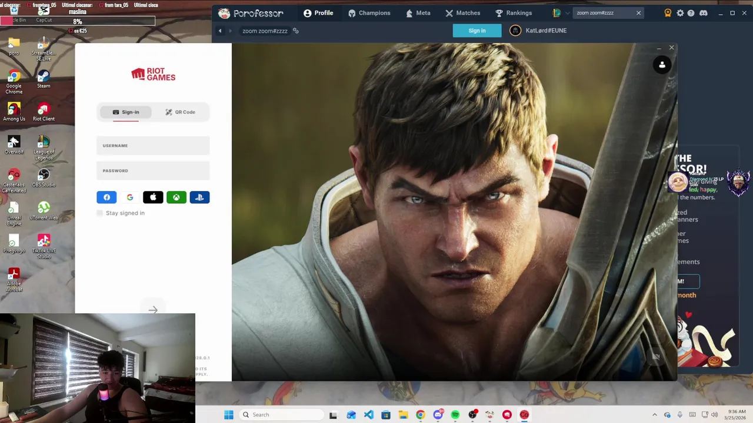Open Riot Client desktop shortcut
Viewport: 753px width, 423px height.
coord(44,112)
